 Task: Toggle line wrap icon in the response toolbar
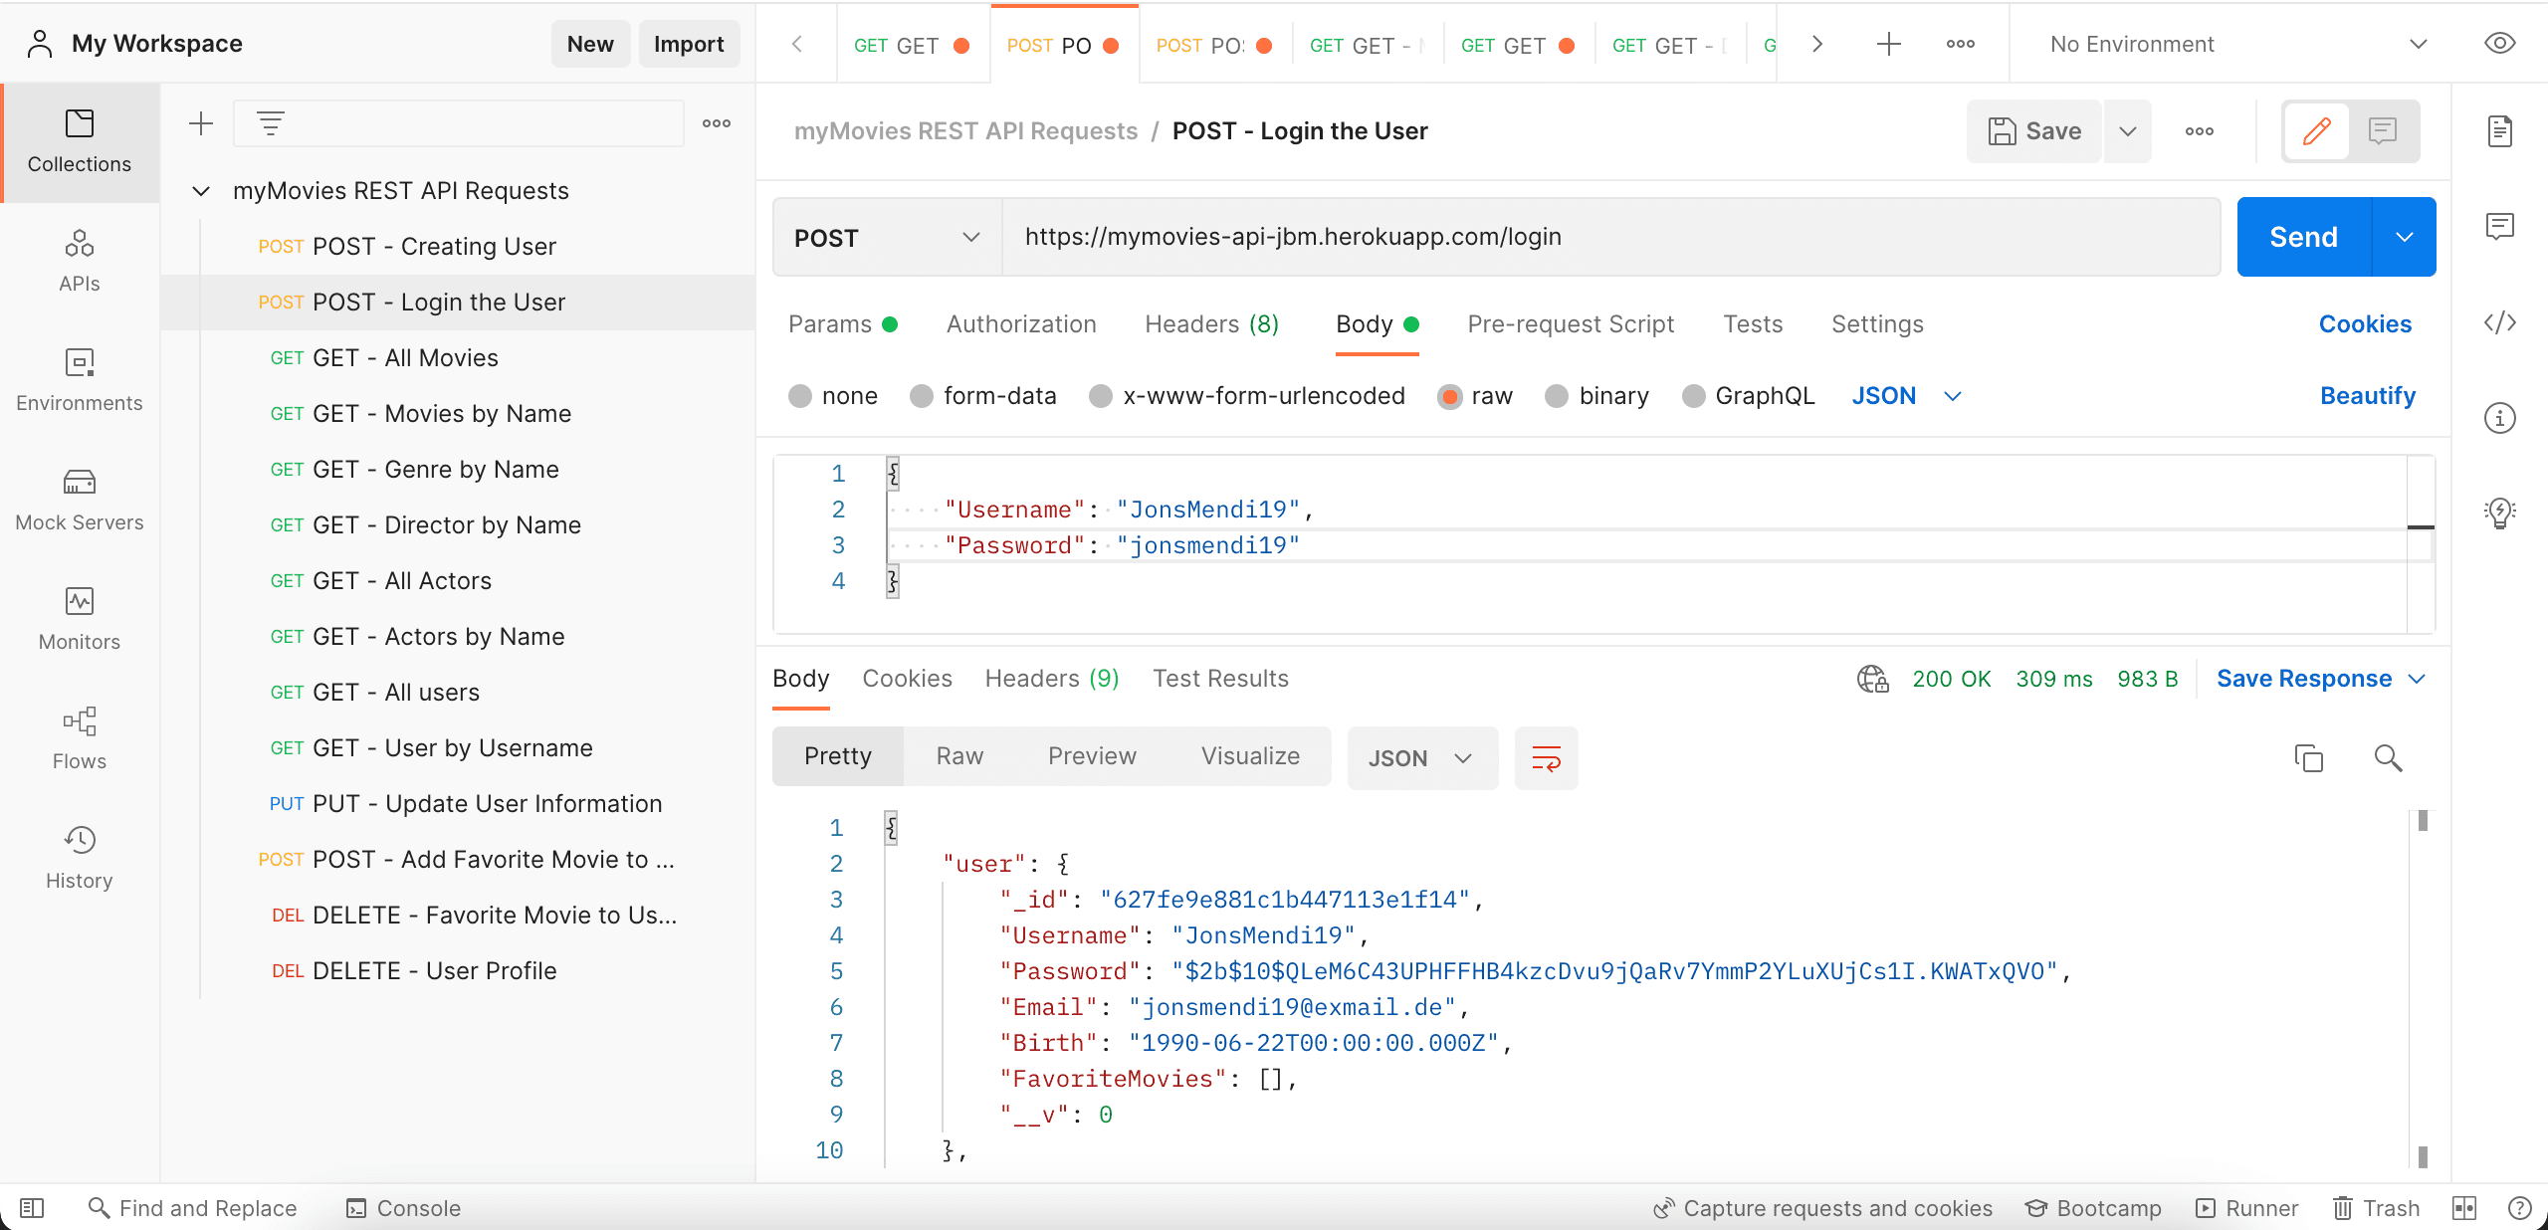pos(1546,758)
